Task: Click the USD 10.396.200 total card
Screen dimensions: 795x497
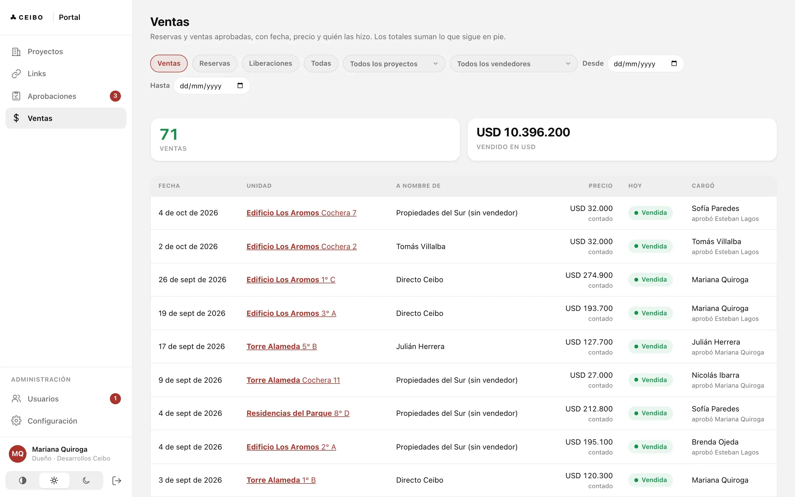Action: (622, 139)
